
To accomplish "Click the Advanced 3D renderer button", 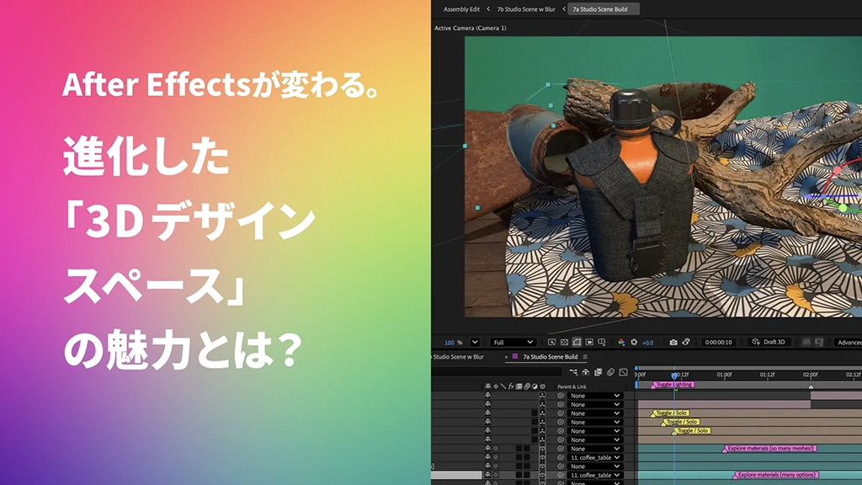I will point(846,342).
